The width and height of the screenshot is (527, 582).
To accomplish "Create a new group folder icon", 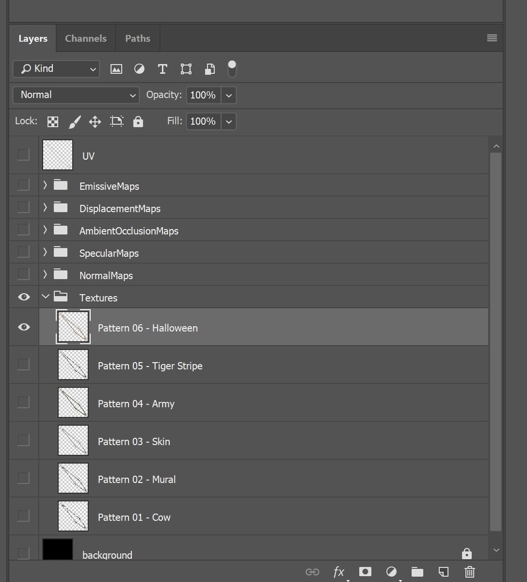I will [417, 572].
